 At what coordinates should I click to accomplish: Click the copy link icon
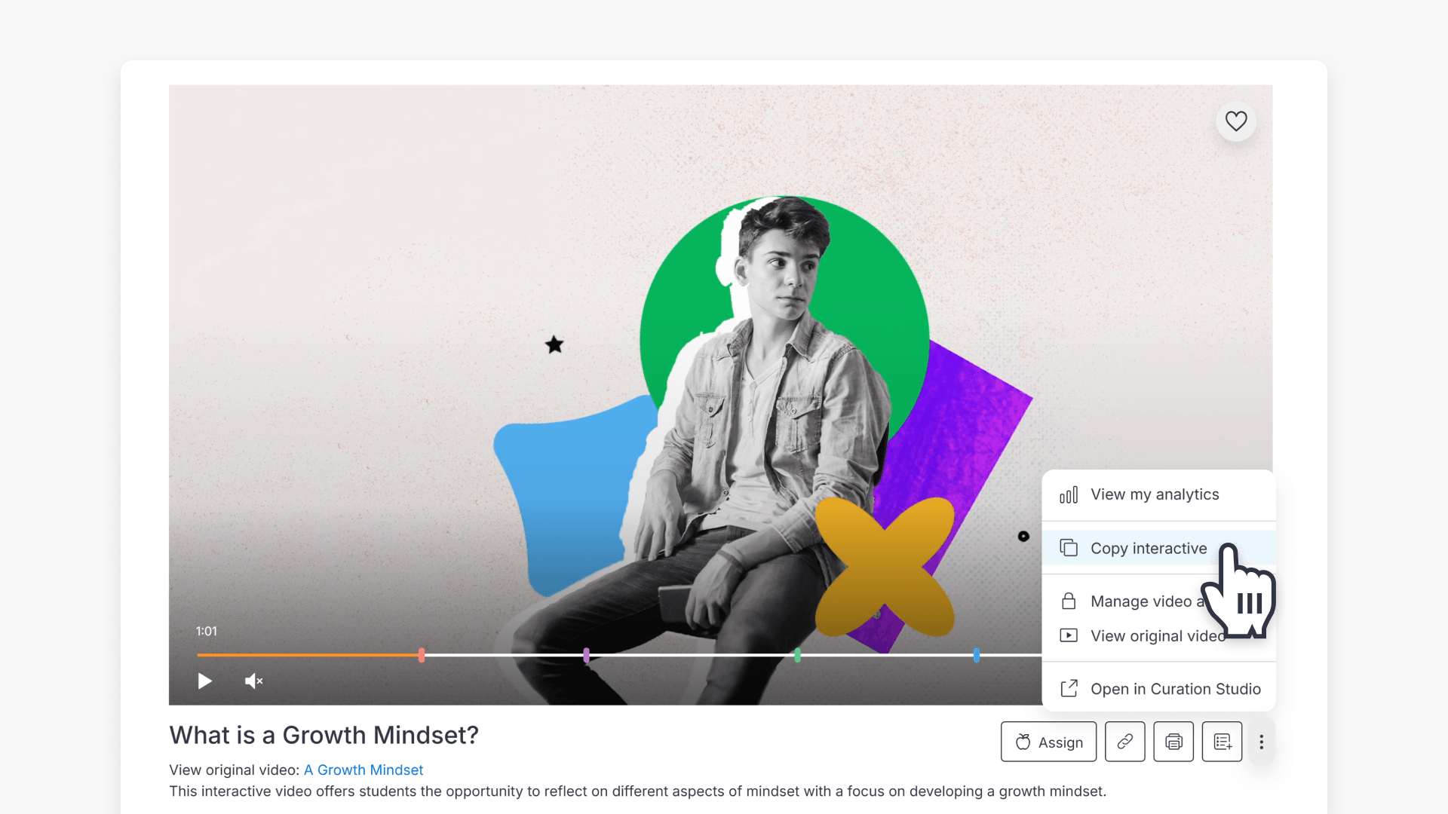[1124, 742]
